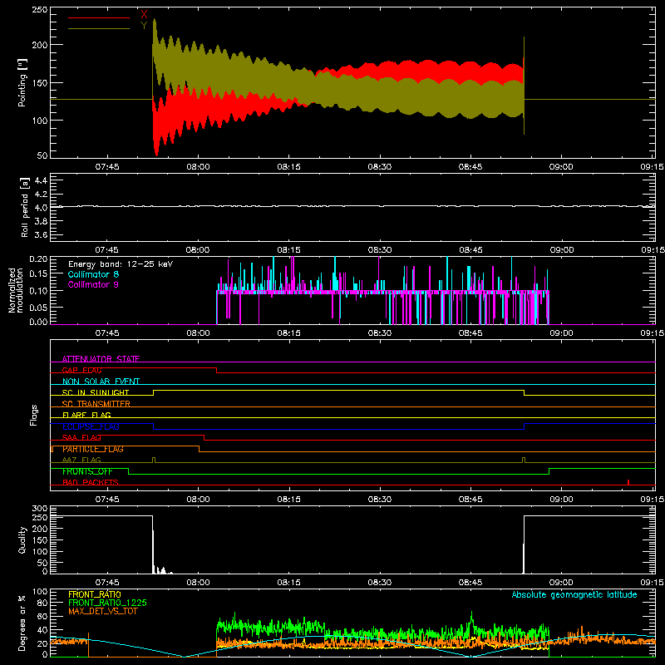The image size is (665, 665).
Task: Click the 'Roll period [s]' axis title
Action: (25, 207)
